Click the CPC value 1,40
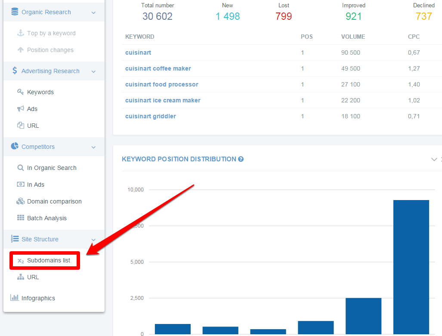This screenshot has height=336, width=442. coord(414,84)
